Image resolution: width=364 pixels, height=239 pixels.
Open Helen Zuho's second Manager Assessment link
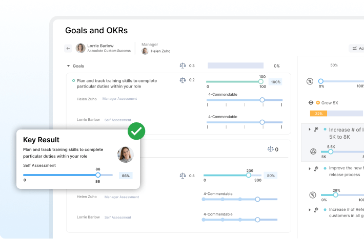point(122,197)
